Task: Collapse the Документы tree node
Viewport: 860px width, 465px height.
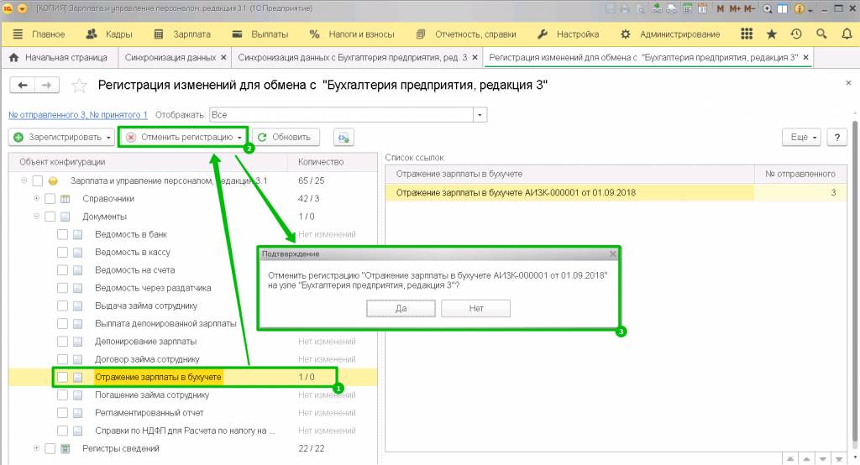Action: coord(37,216)
